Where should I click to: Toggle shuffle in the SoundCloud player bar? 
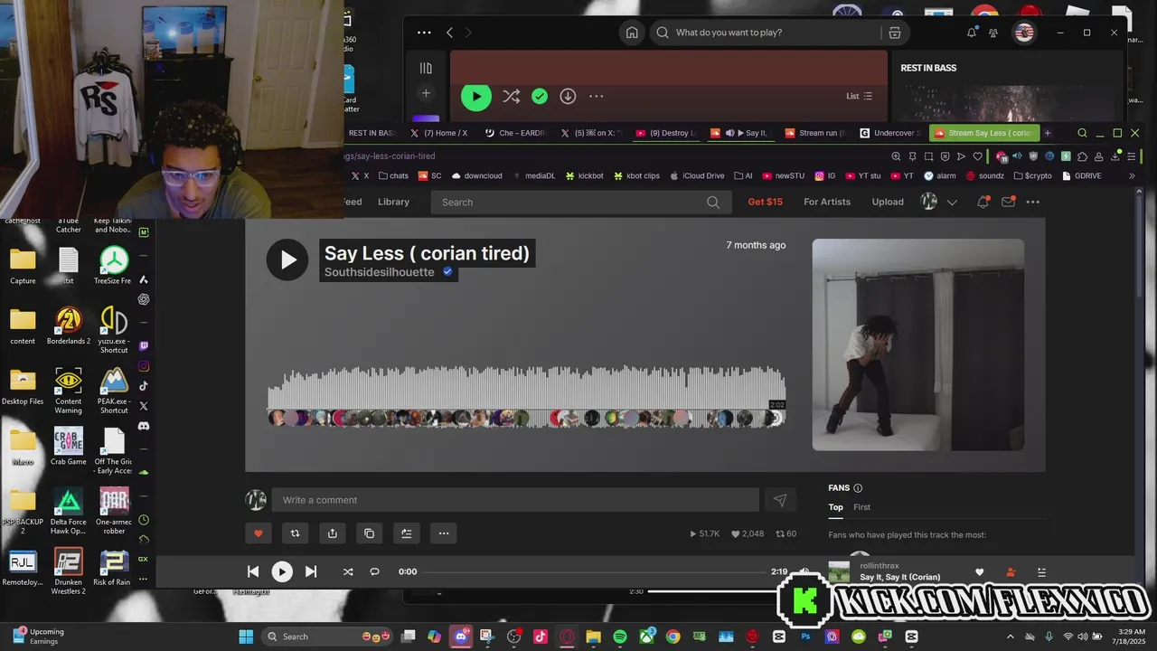tap(348, 571)
